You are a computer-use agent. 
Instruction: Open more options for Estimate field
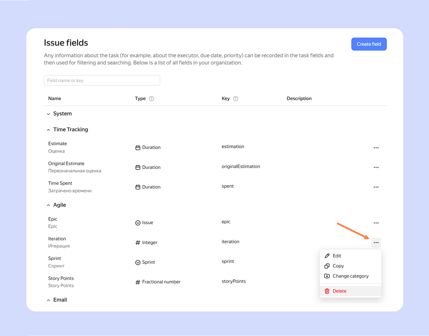376,148
